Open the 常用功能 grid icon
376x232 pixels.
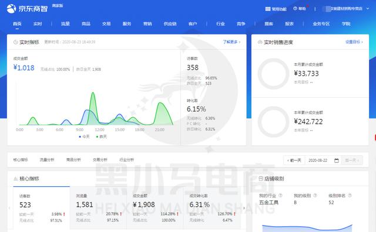coord(268,9)
